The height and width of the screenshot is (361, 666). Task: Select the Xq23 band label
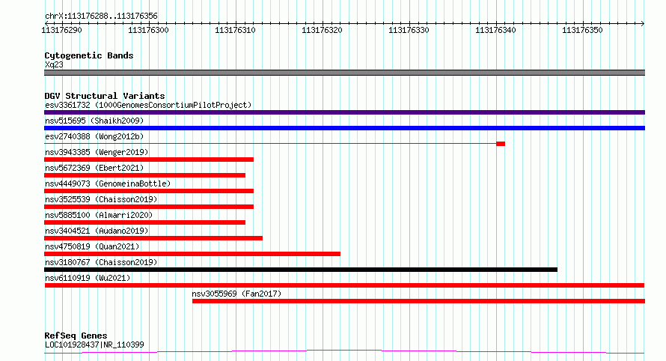54,64
